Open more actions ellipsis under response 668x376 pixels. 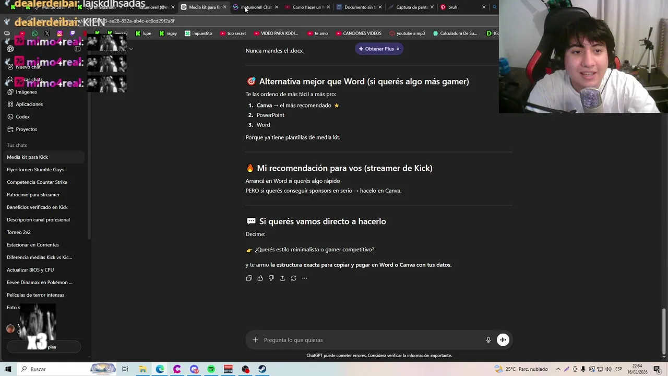(x=305, y=278)
